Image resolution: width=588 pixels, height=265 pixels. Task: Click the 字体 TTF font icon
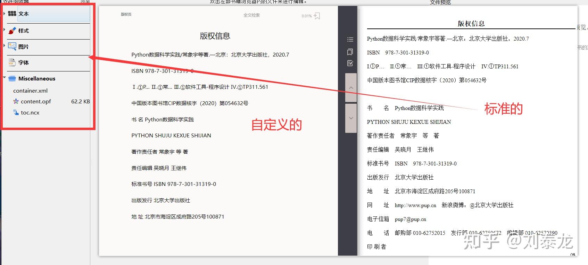click(12, 62)
